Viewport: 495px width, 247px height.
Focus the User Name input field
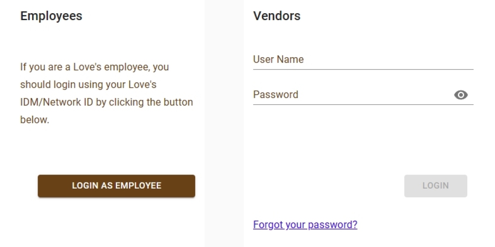point(363,60)
